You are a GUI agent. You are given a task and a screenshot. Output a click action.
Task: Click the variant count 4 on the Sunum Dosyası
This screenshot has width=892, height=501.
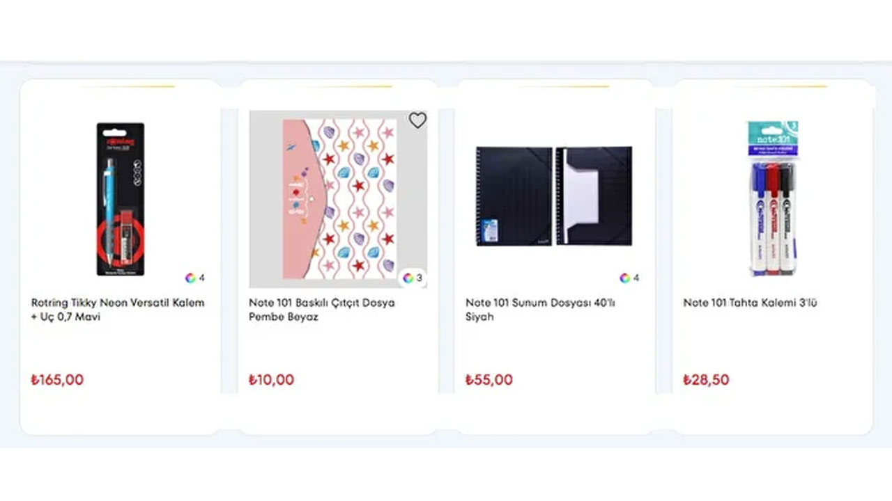636,278
